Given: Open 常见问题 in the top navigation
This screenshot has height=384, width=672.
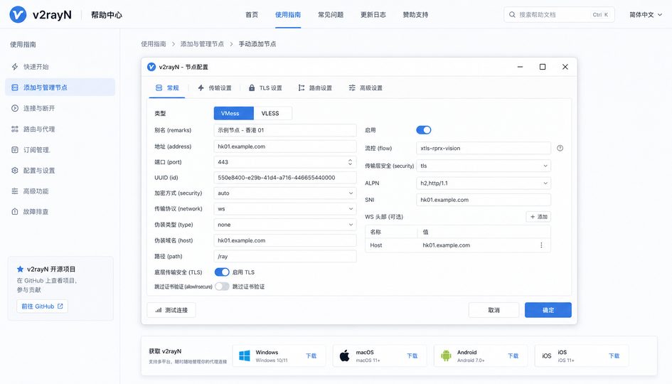Looking at the screenshot, I should 331,14.
